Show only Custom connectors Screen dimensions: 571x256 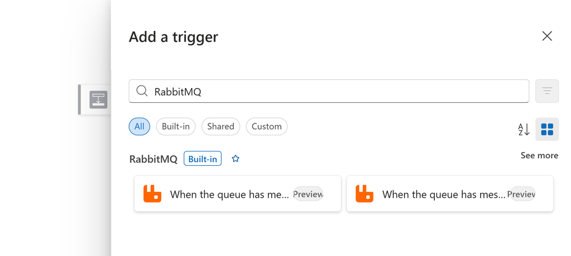coord(267,126)
